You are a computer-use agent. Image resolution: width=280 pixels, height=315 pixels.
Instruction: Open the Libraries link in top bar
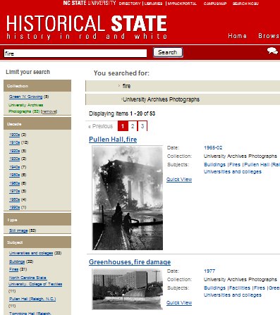click(x=153, y=4)
